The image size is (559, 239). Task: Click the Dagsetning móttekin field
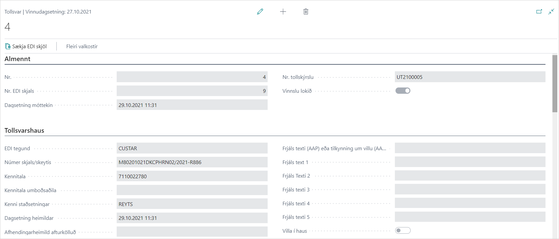coord(192,105)
